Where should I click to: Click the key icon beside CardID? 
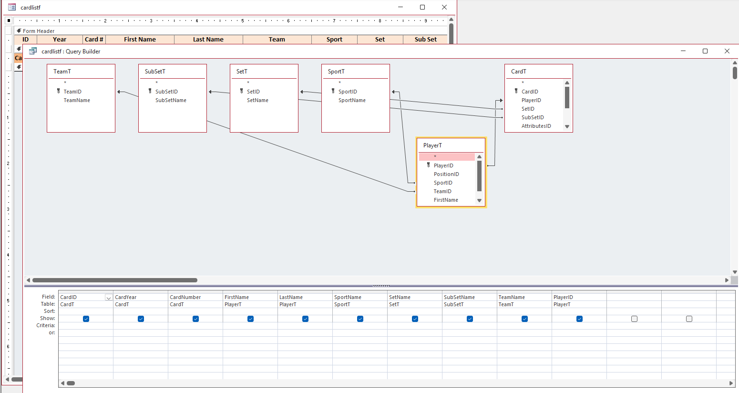click(516, 91)
